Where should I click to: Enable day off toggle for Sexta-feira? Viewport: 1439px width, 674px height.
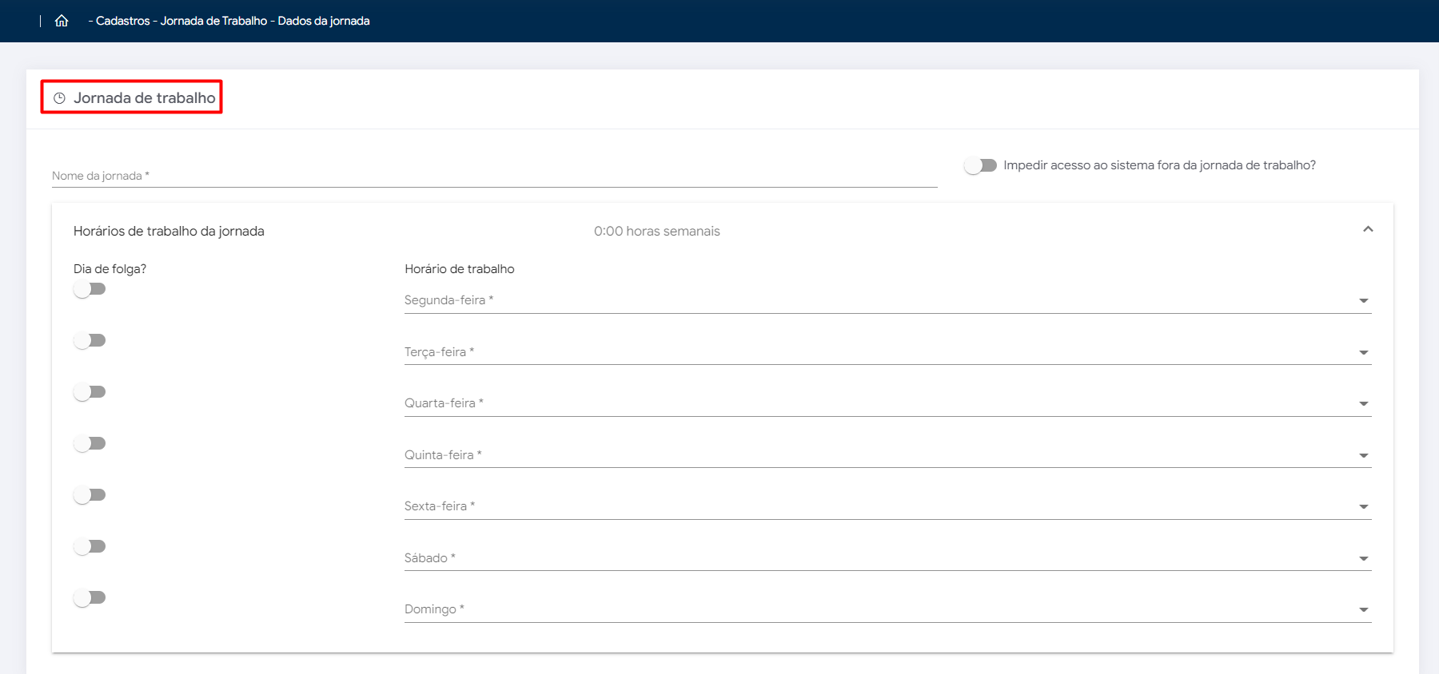pyautogui.click(x=90, y=495)
